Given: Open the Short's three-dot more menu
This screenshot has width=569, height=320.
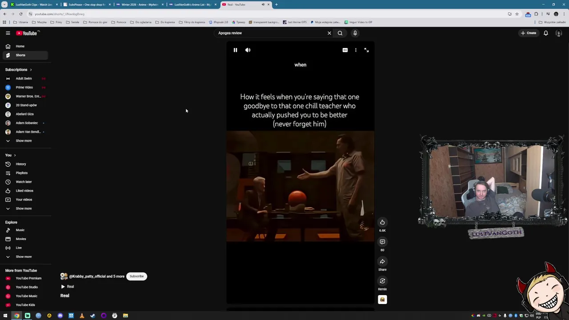Looking at the screenshot, I should 356,50.
